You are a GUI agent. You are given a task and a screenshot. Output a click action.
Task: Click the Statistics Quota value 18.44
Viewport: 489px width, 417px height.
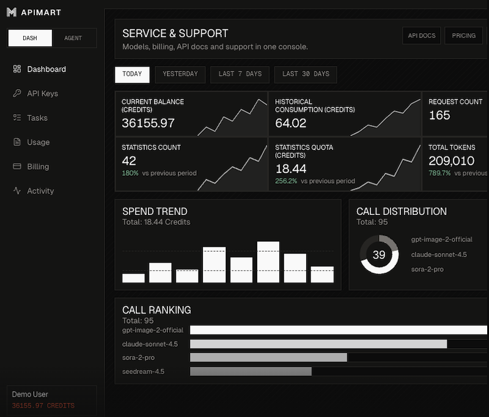pos(291,169)
